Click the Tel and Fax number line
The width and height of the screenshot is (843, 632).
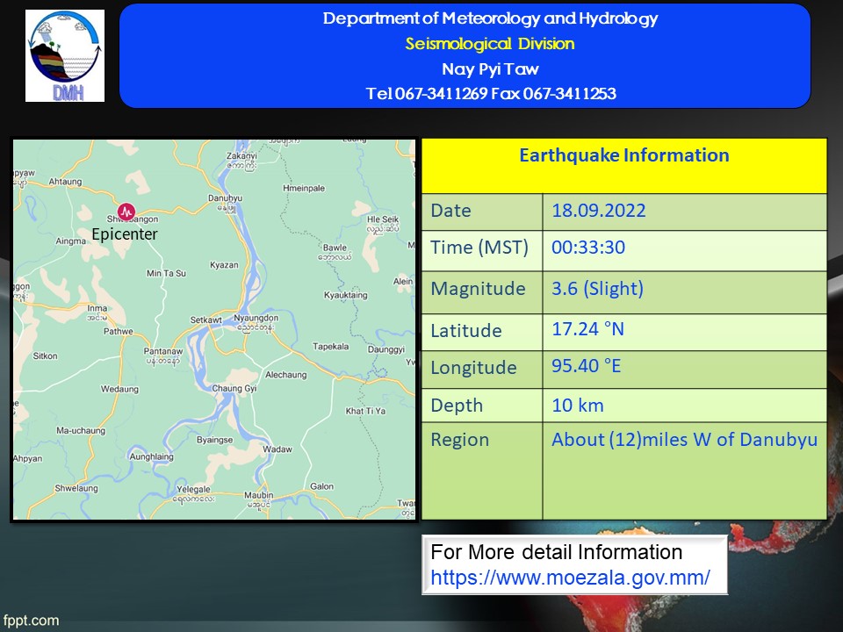[491, 94]
